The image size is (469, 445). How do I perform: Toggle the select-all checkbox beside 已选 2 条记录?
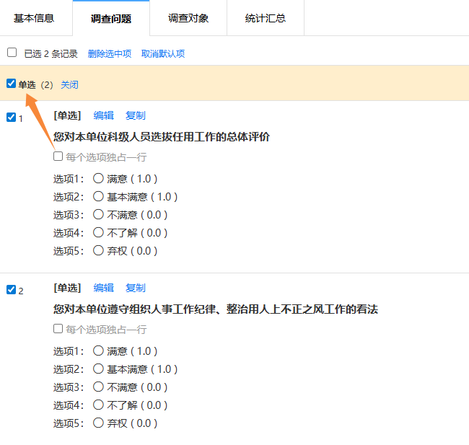12,53
